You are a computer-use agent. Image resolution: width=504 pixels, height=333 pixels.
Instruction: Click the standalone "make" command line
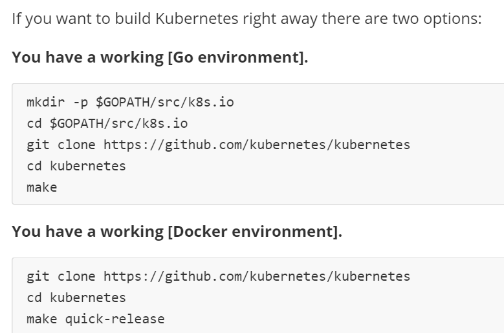pyautogui.click(x=42, y=187)
